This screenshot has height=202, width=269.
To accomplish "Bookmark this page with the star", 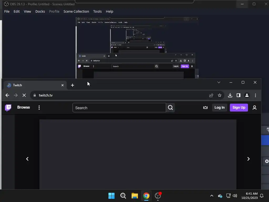I will pyautogui.click(x=220, y=95).
